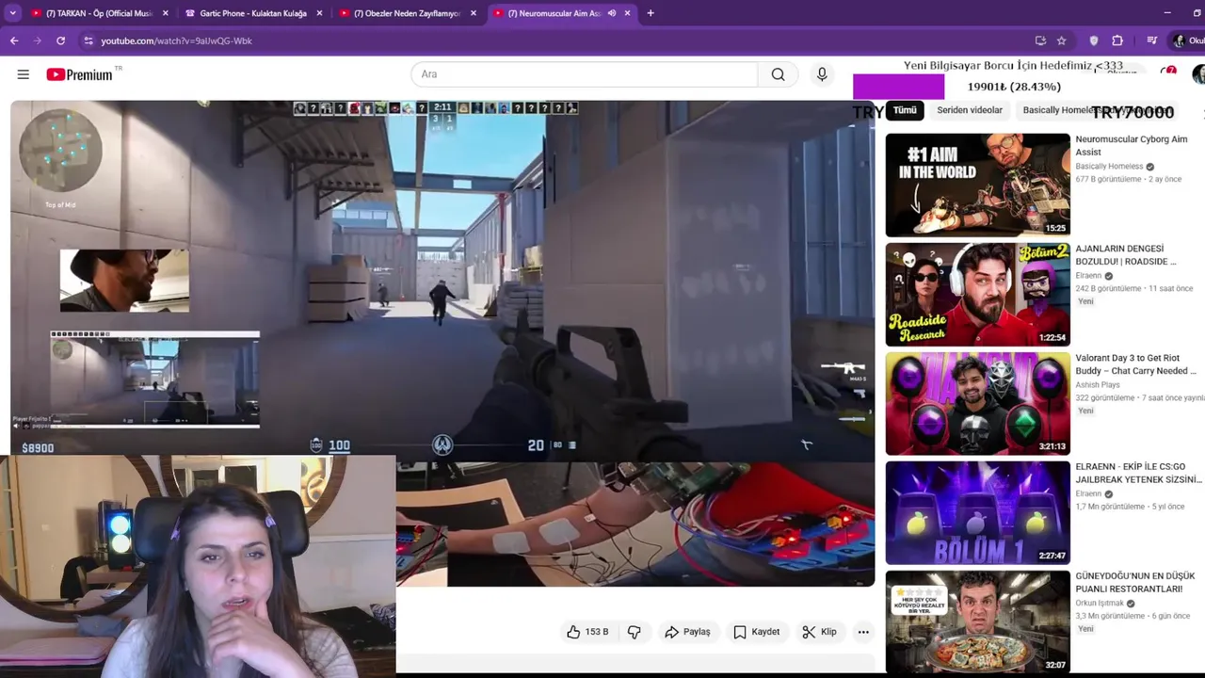Open a new browser tab

[x=651, y=13]
